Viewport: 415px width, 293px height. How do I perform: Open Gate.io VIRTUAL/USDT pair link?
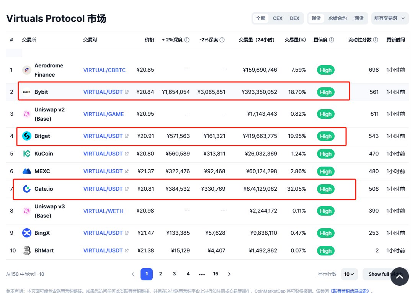tap(103, 189)
